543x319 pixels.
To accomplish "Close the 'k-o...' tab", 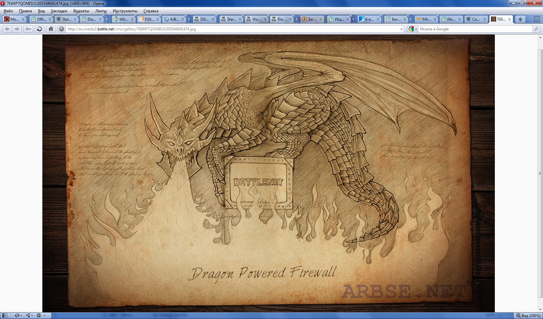I will click(x=378, y=19).
